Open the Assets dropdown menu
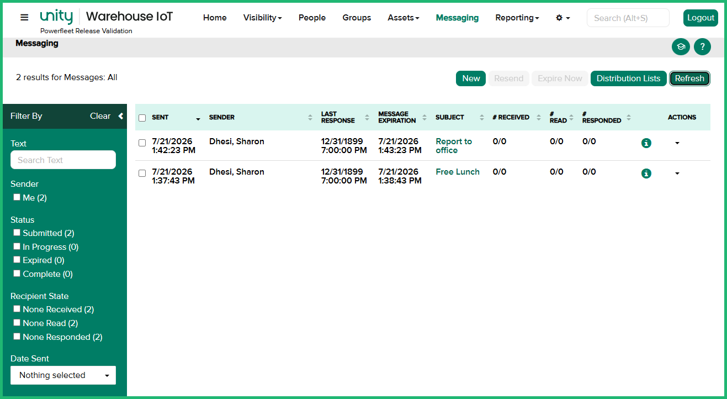The image size is (727, 399). [x=403, y=18]
